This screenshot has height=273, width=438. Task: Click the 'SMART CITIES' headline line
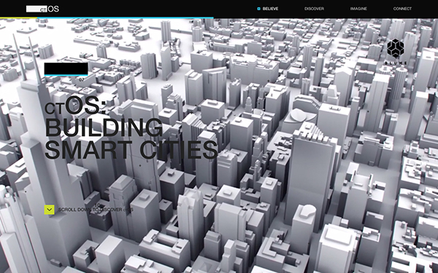pos(131,150)
